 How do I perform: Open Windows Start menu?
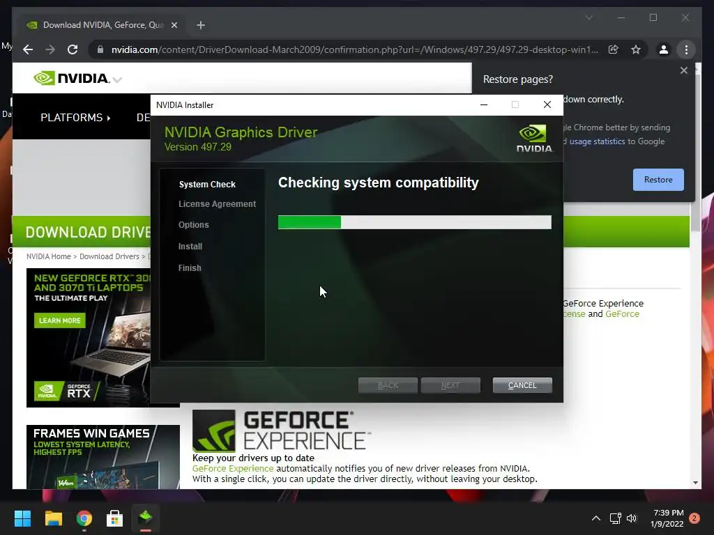22,518
